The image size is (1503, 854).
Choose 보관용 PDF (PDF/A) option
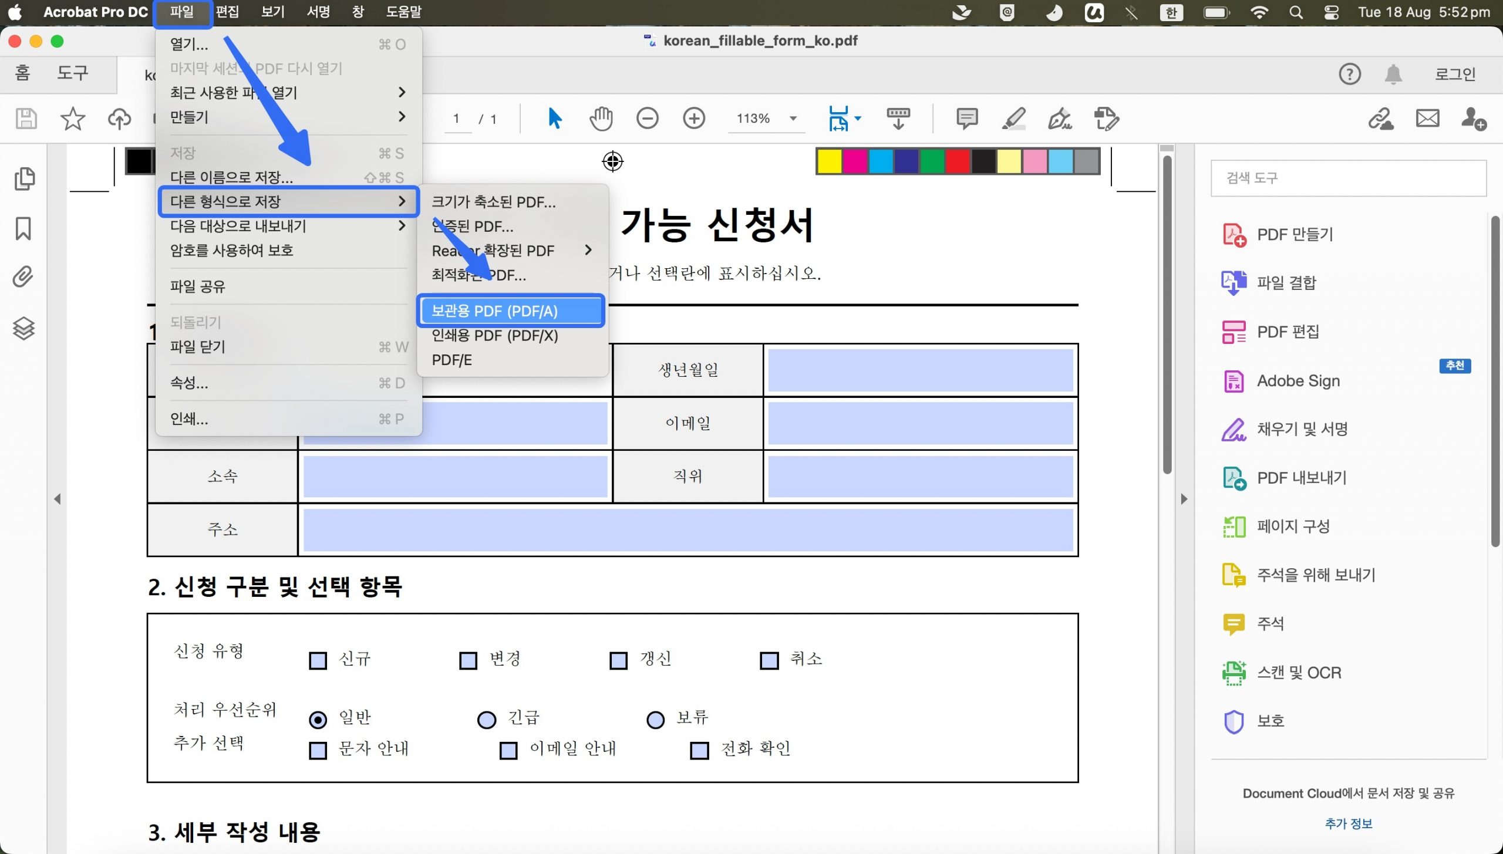tap(511, 311)
